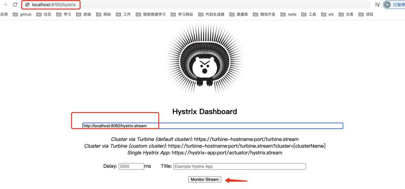Go forward with the browser arrow
The width and height of the screenshot is (405, 189).
coord(5,5)
